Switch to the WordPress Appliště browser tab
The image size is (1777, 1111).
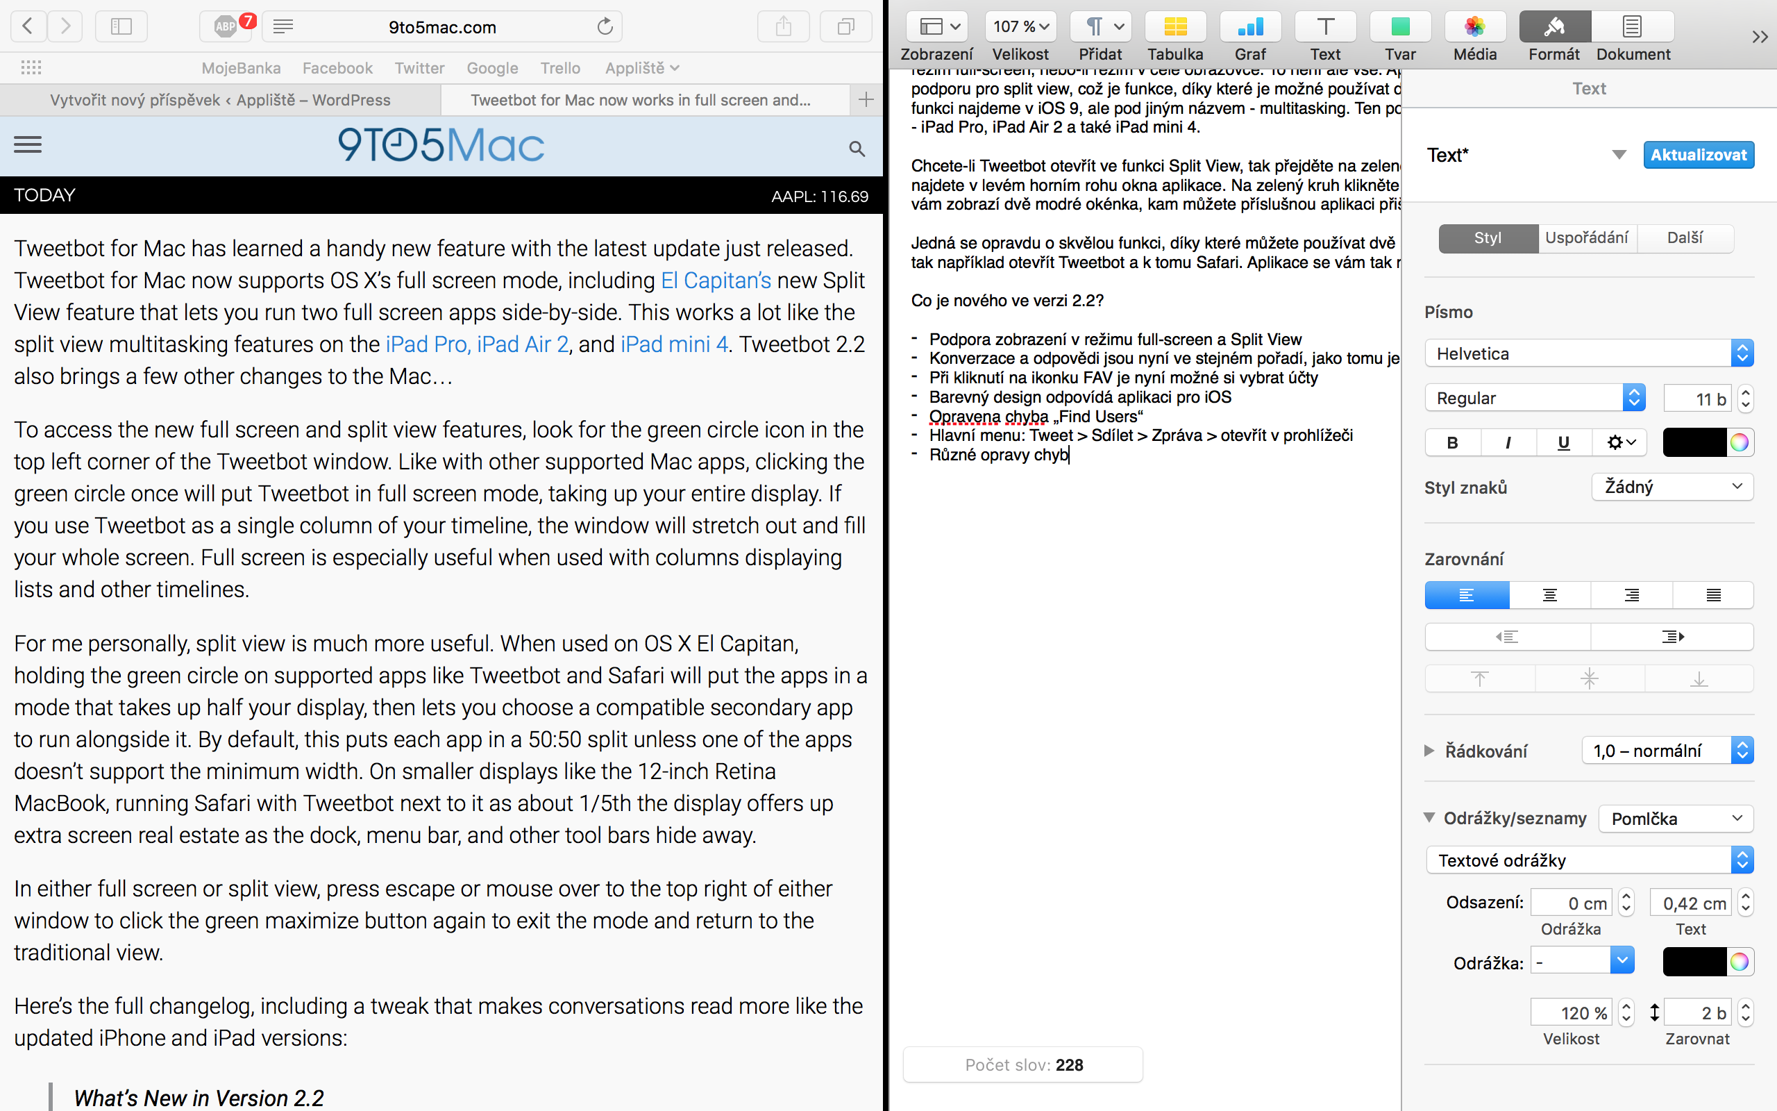click(x=220, y=100)
